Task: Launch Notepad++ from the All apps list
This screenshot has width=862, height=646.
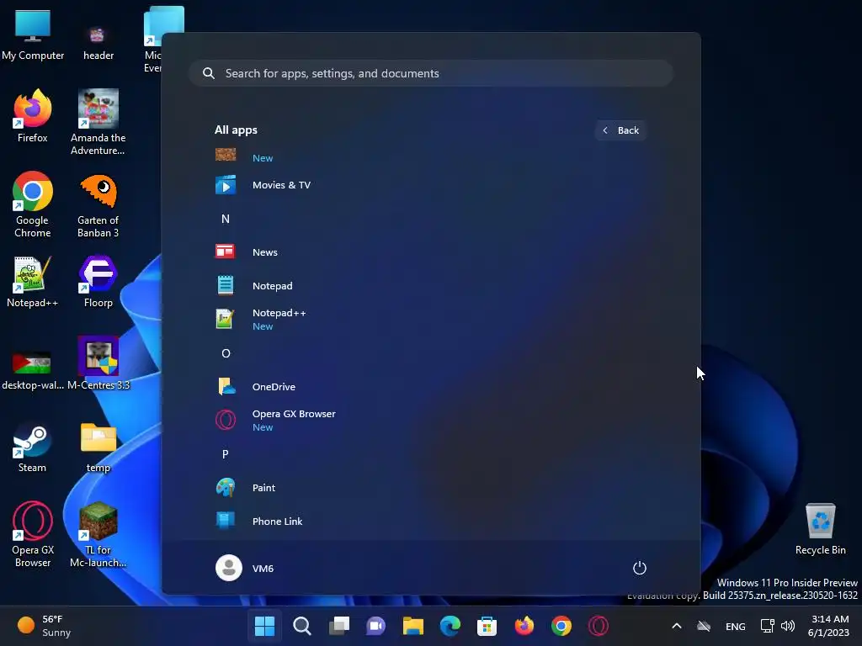Action: click(x=430, y=319)
